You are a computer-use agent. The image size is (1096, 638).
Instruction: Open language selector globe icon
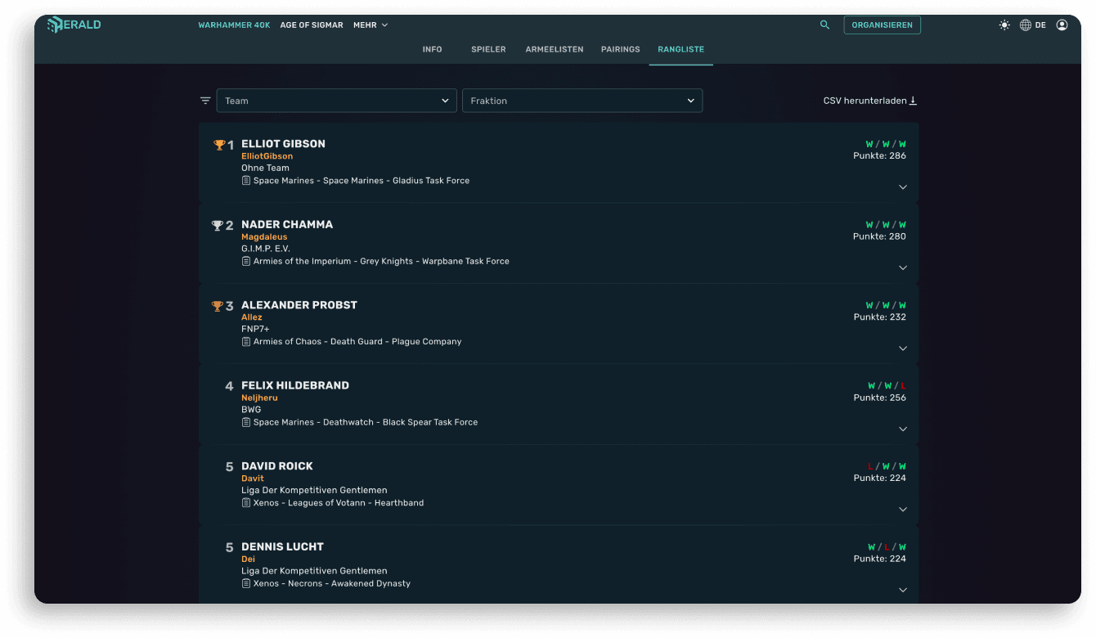click(x=1026, y=25)
